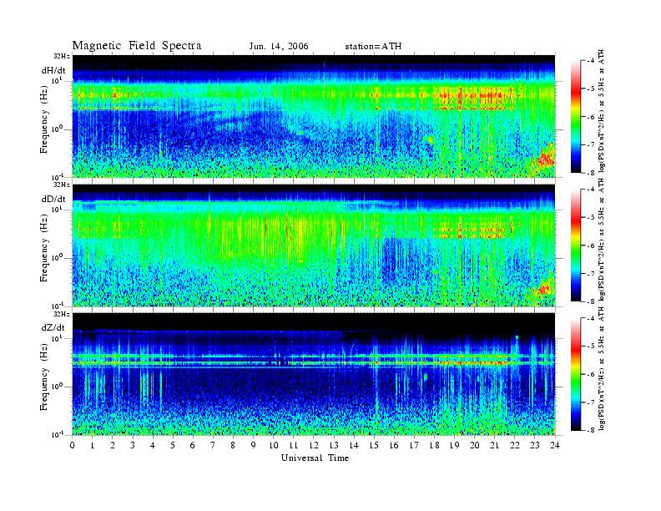Click the hour tick label "3" on the time axis
Screen dimensions: 661x511
coord(133,445)
